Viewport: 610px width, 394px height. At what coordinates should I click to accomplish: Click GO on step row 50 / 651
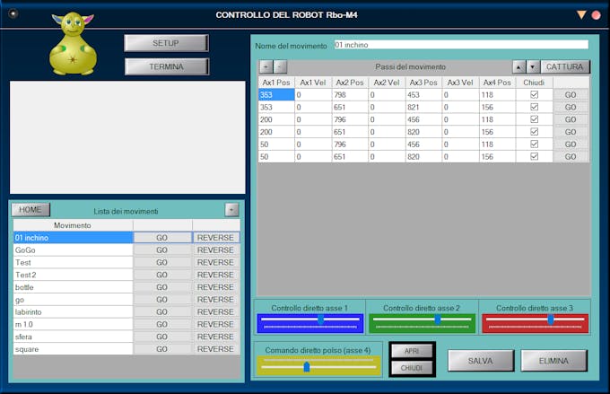pyautogui.click(x=571, y=156)
